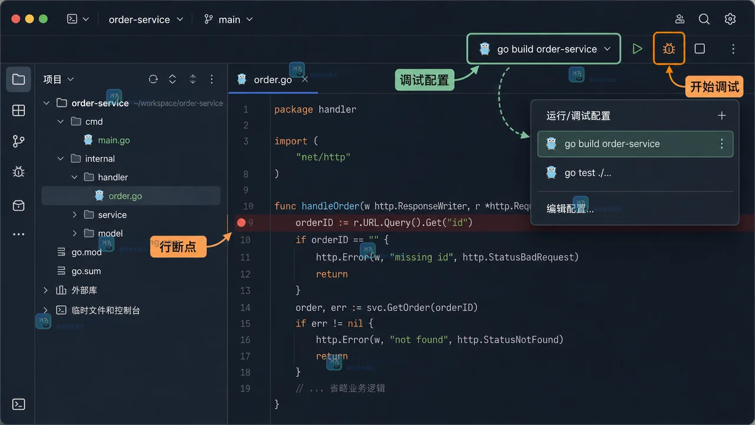Expand the service folder

point(74,215)
